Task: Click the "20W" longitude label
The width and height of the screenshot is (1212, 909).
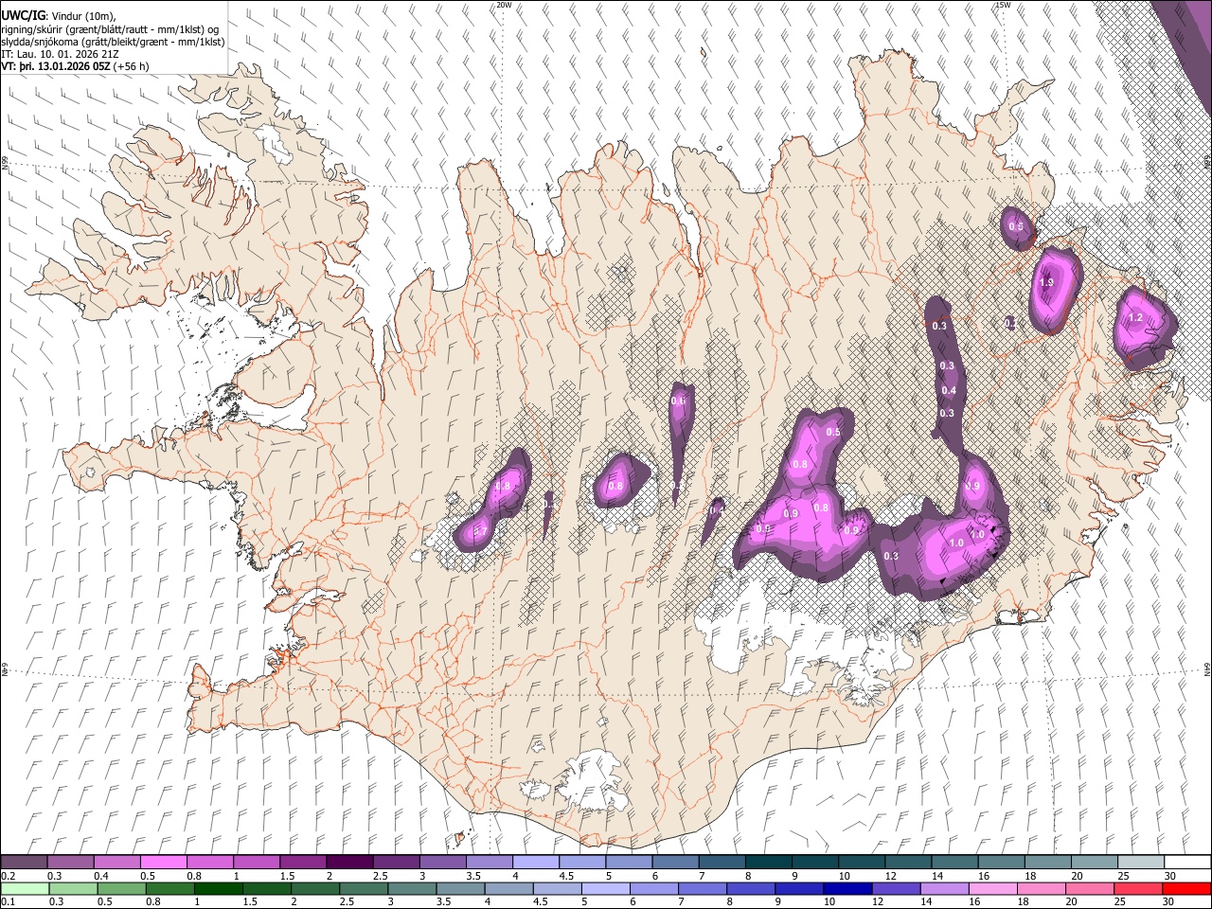Action: coord(504,5)
